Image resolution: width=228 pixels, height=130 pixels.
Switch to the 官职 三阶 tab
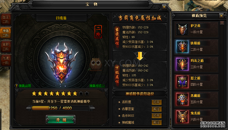[6, 47]
